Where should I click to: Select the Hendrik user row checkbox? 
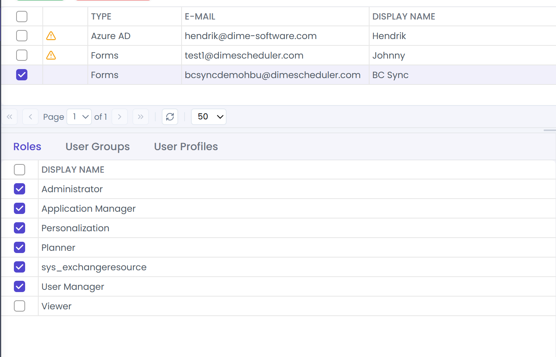(22, 36)
